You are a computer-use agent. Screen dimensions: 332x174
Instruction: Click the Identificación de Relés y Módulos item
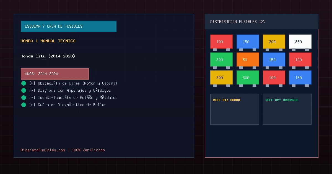(x=73, y=97)
